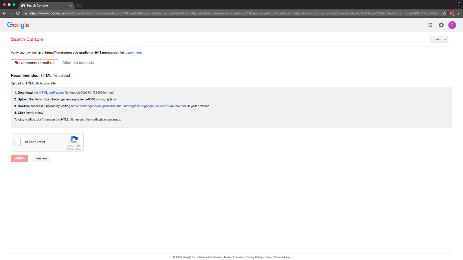The height and width of the screenshot is (260, 463).
Task: Download this HTML verification file link
Action: pyautogui.click(x=51, y=93)
